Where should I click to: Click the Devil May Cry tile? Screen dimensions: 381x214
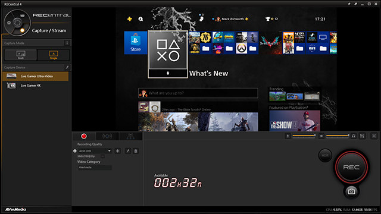(270, 43)
